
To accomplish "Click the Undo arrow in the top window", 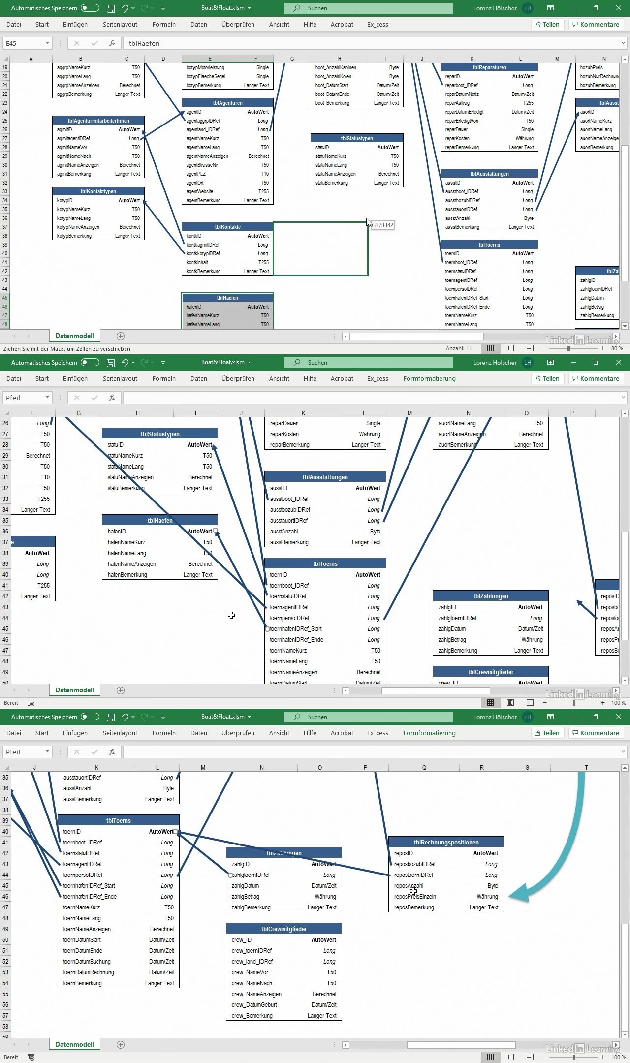I will (125, 8).
